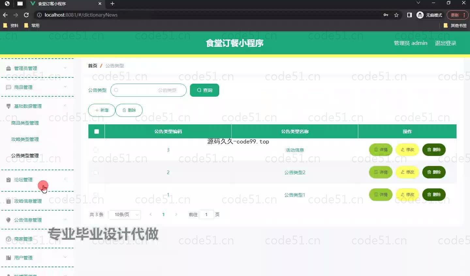Click the 公告信息管理 bulb icon
The width and height of the screenshot is (470, 276).
coord(8,220)
